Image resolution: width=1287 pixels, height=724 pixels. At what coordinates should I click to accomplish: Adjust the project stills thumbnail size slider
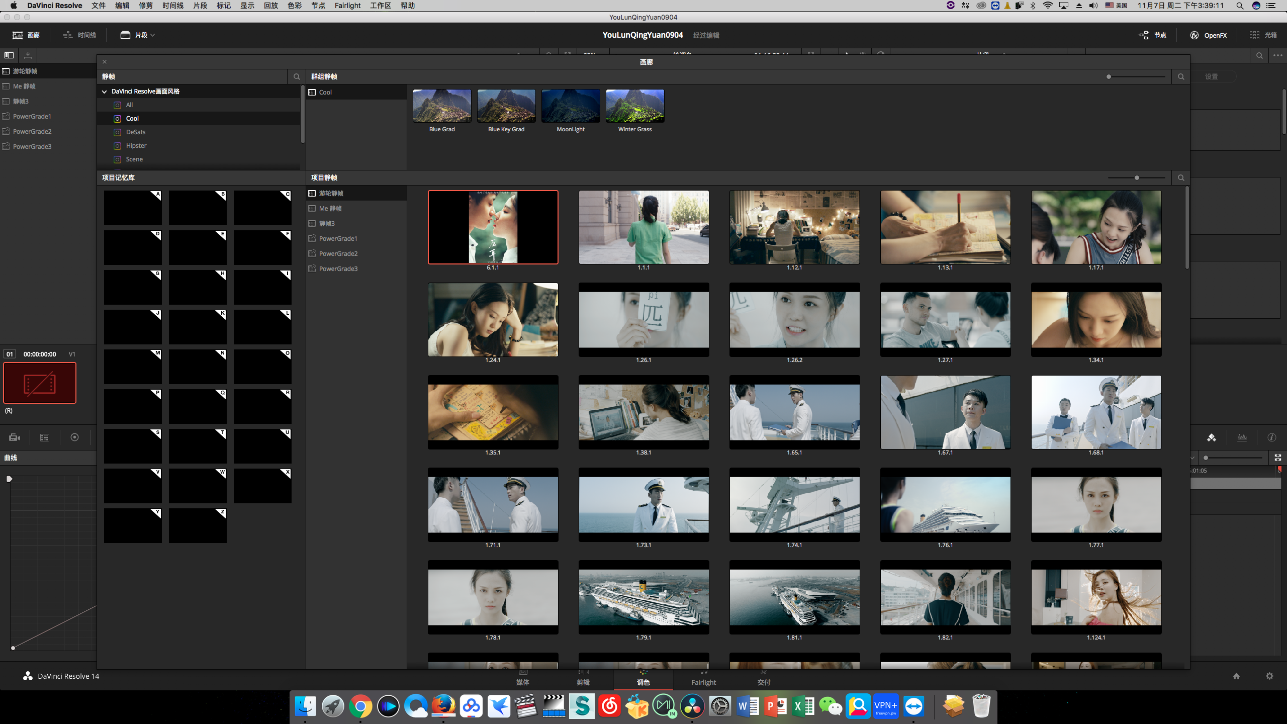[1136, 177]
